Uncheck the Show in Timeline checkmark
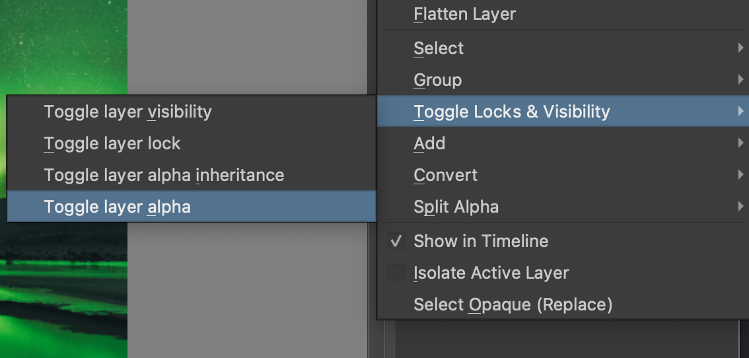The image size is (749, 358). (396, 241)
